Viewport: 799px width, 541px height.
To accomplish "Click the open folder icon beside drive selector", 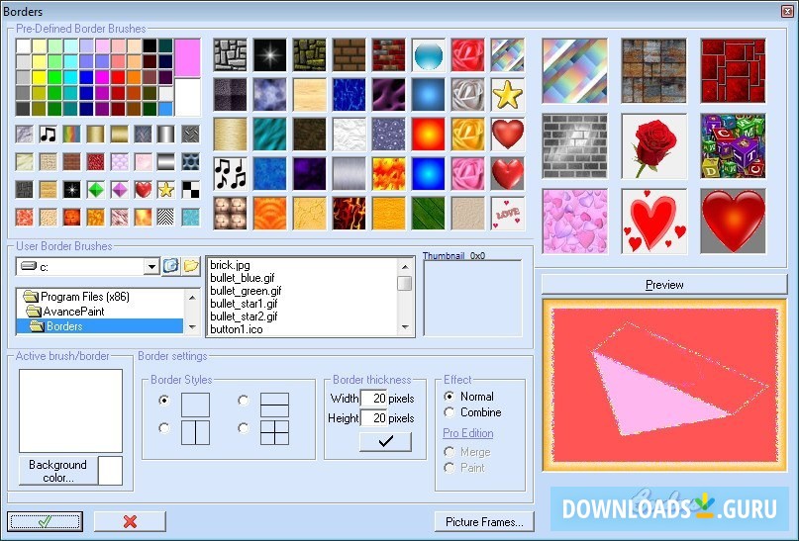I will 191,266.
